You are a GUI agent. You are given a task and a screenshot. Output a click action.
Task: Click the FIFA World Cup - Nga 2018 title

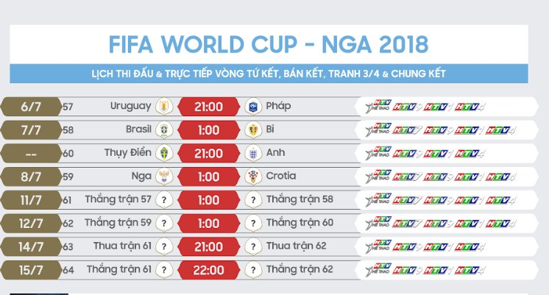pyautogui.click(x=268, y=43)
